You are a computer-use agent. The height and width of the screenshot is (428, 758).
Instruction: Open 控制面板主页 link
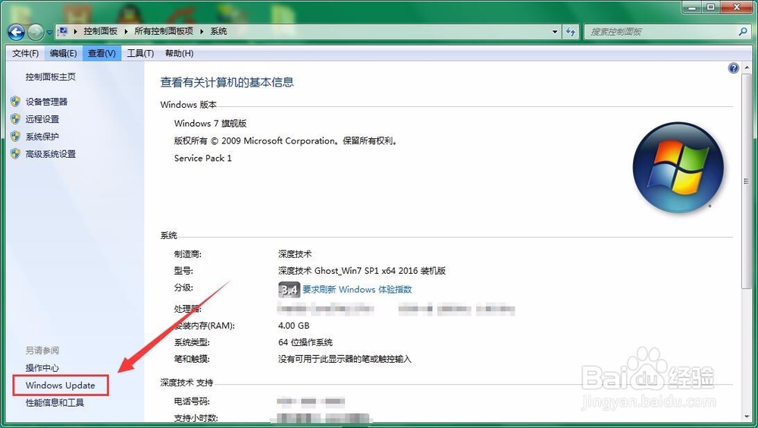(50, 77)
